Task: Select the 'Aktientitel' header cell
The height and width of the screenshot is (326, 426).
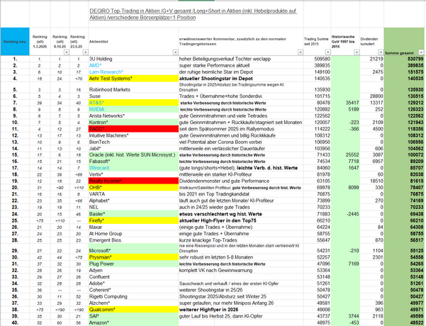Action: 133,42
